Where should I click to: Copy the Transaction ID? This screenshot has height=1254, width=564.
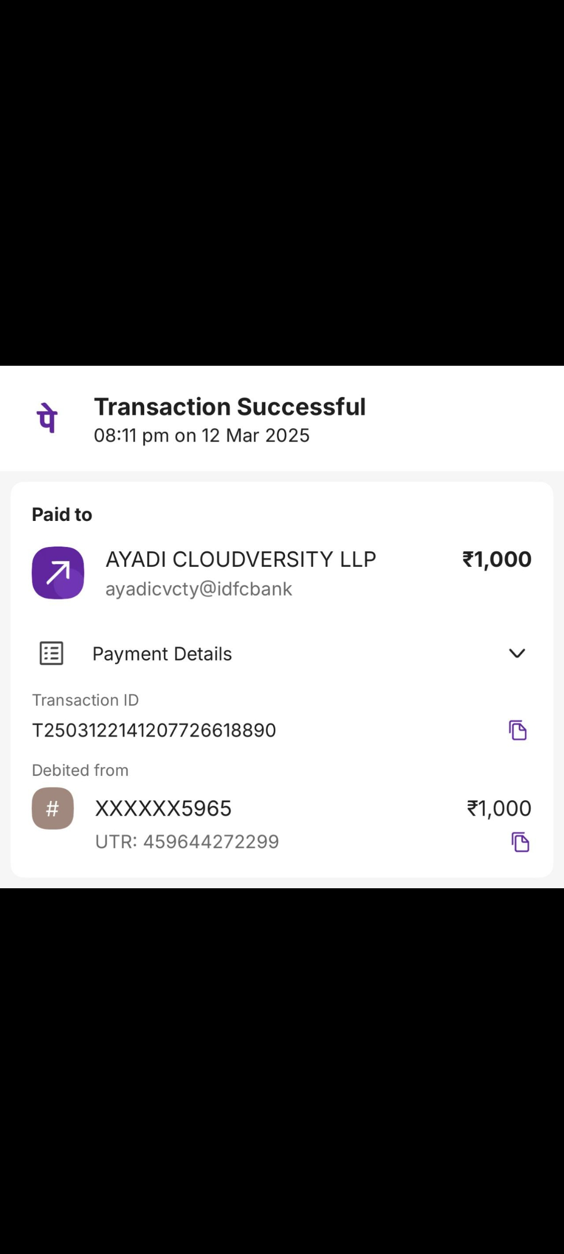518,730
